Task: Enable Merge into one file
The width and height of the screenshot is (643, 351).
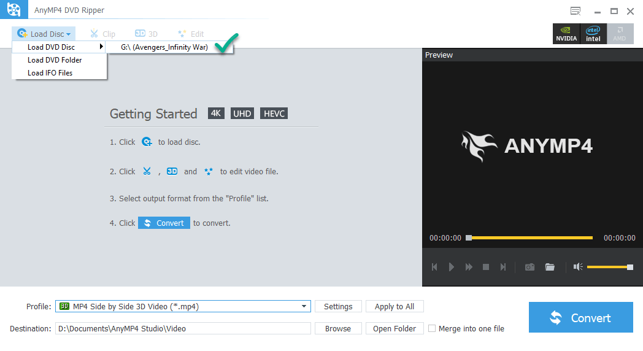Action: coord(432,328)
